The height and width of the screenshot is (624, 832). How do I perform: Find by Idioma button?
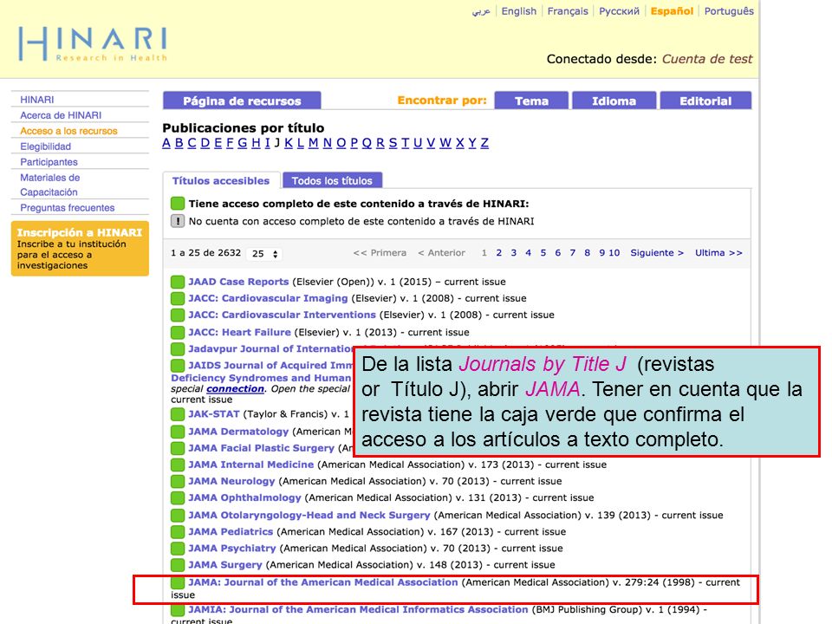point(614,101)
